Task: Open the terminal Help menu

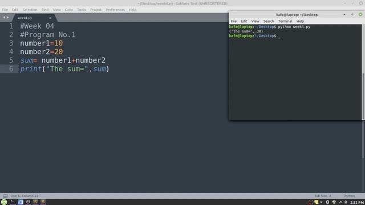Action: click(x=300, y=21)
